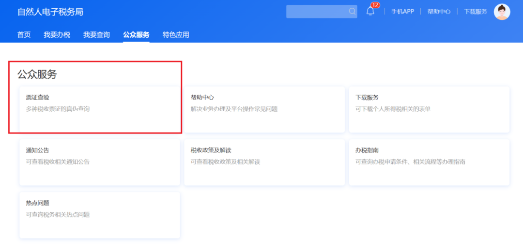The height and width of the screenshot is (251, 523).
Task: Click 下载服务 link in top header
Action: click(476, 12)
